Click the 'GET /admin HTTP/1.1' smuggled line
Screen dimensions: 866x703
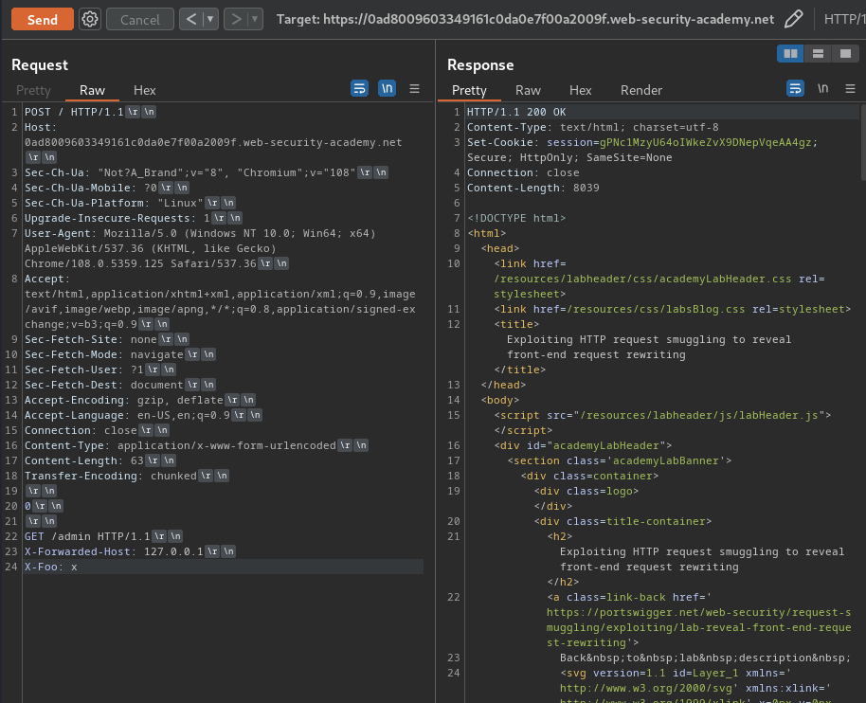87,536
